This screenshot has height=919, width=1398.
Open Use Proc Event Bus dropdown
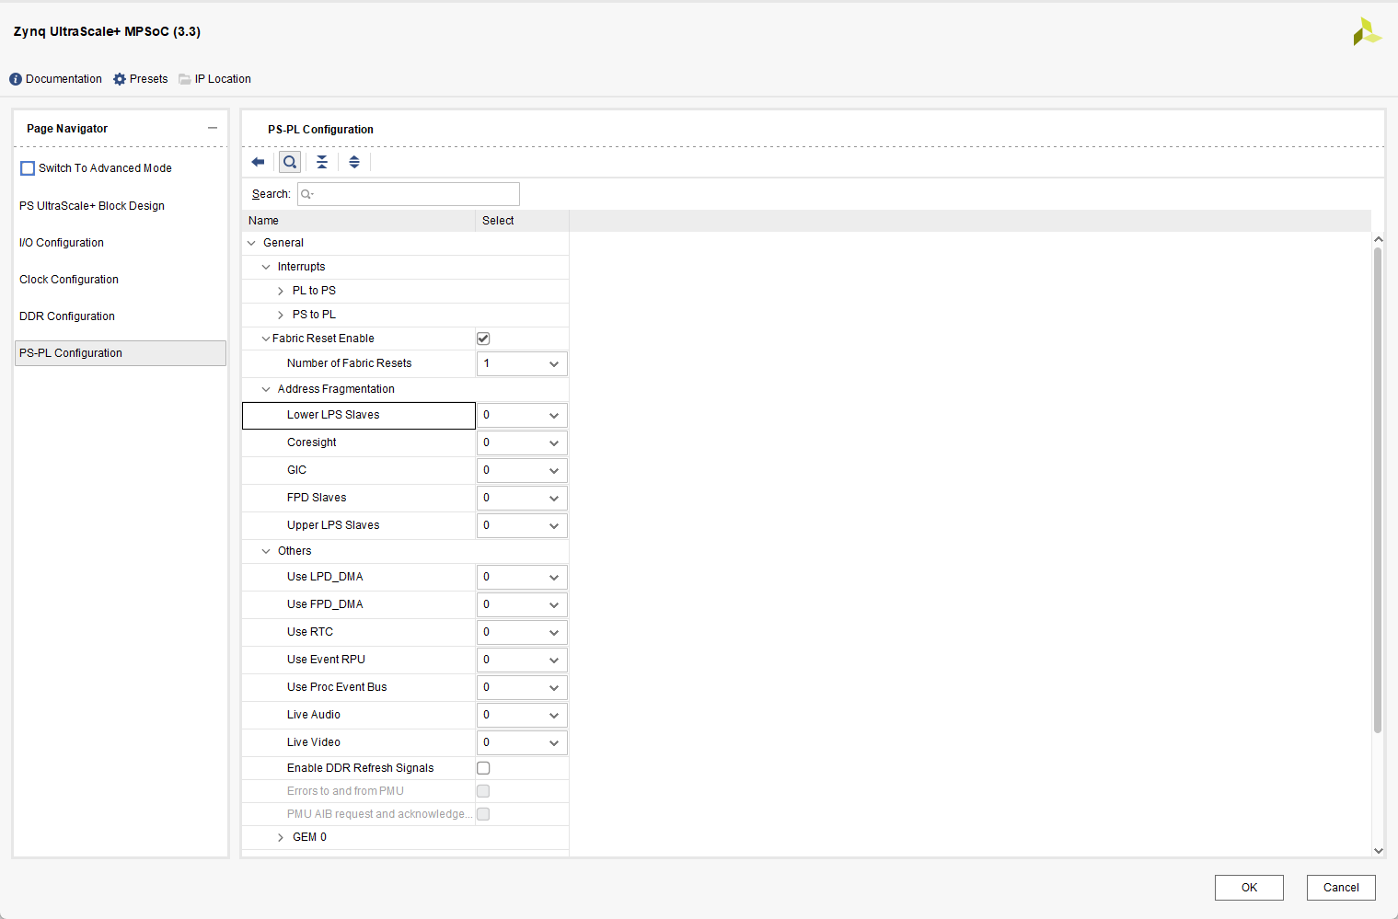point(522,687)
